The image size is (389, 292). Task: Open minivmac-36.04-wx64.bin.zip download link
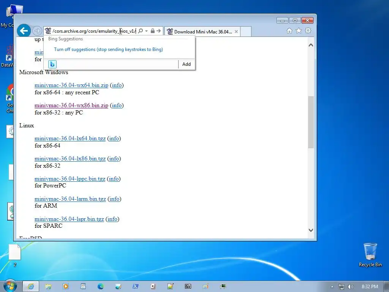[71, 85]
